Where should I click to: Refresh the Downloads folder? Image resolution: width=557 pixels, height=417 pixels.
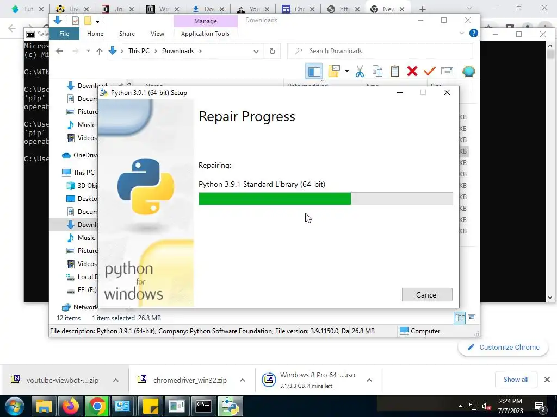pos(273,51)
